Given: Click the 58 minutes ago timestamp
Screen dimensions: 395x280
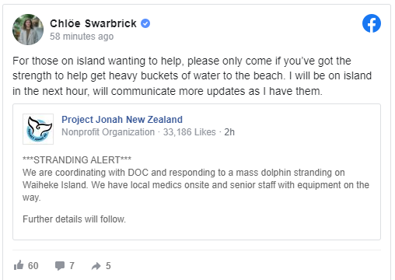Looking at the screenshot, I should (82, 37).
